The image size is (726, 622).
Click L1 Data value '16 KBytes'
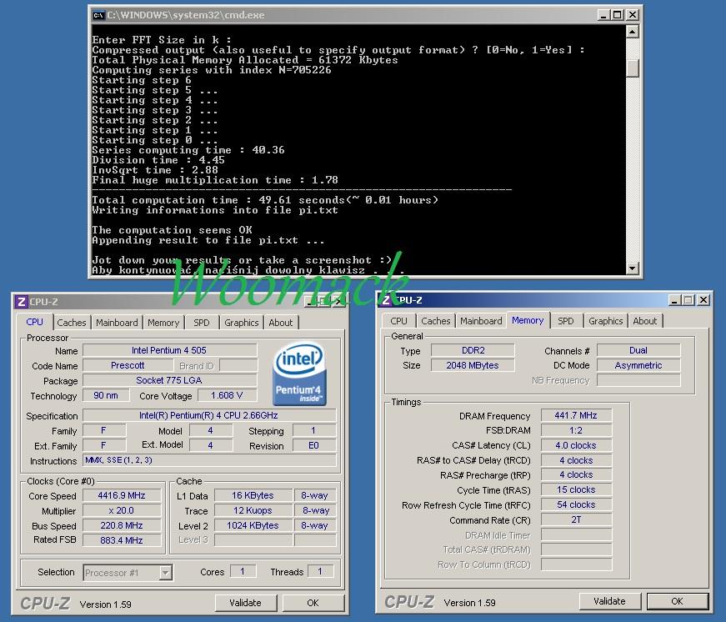pos(253,495)
